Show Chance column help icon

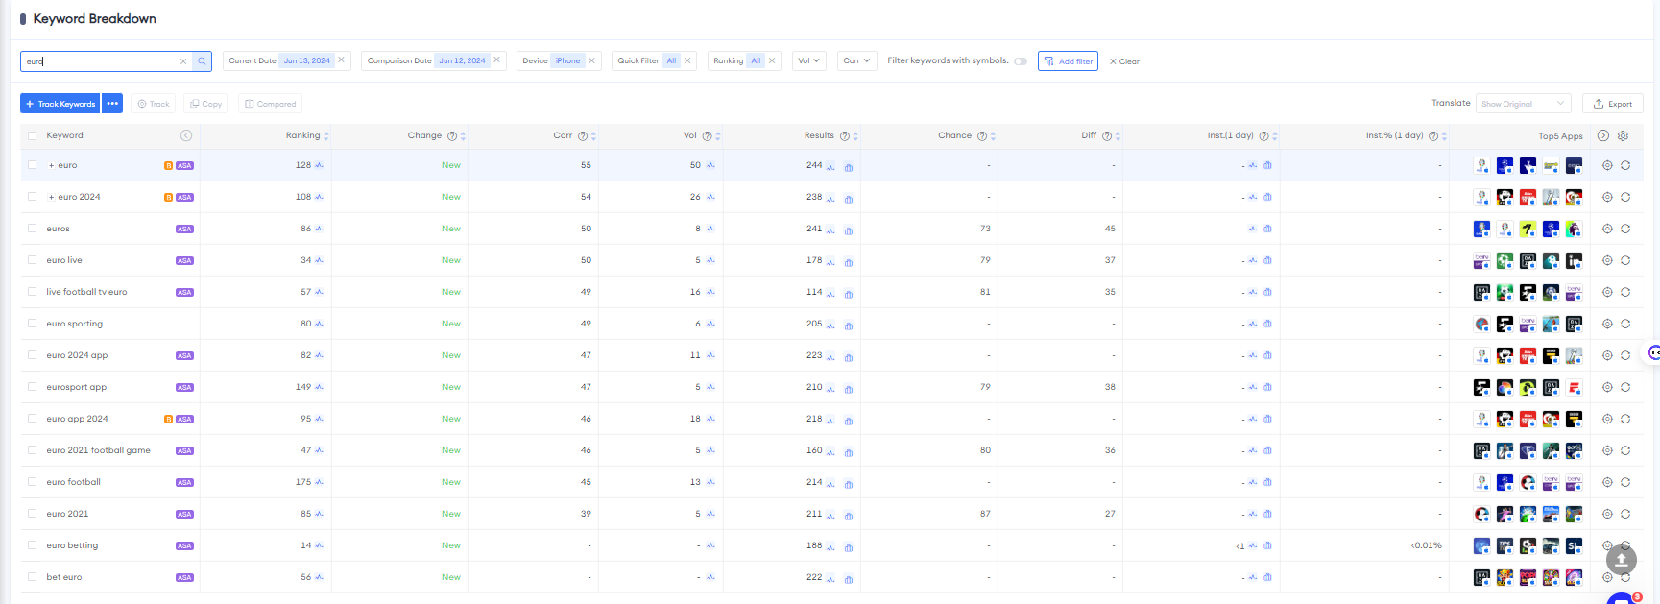tap(981, 136)
